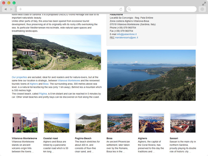Viewport: 208px width, 156px height.
Task: Click the 07019 Villanova Monteleone address line
Action: pos(133,24)
